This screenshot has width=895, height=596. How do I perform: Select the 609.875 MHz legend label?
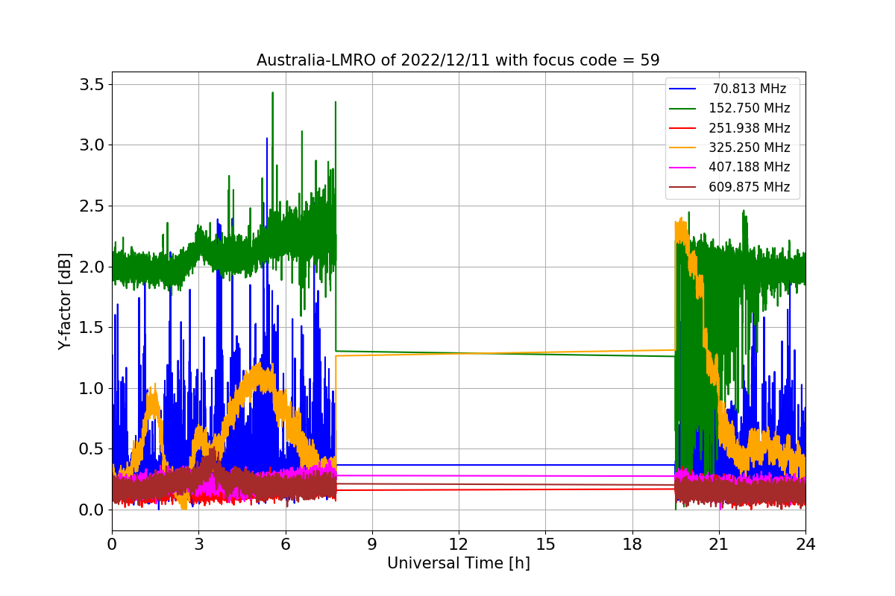click(x=750, y=187)
